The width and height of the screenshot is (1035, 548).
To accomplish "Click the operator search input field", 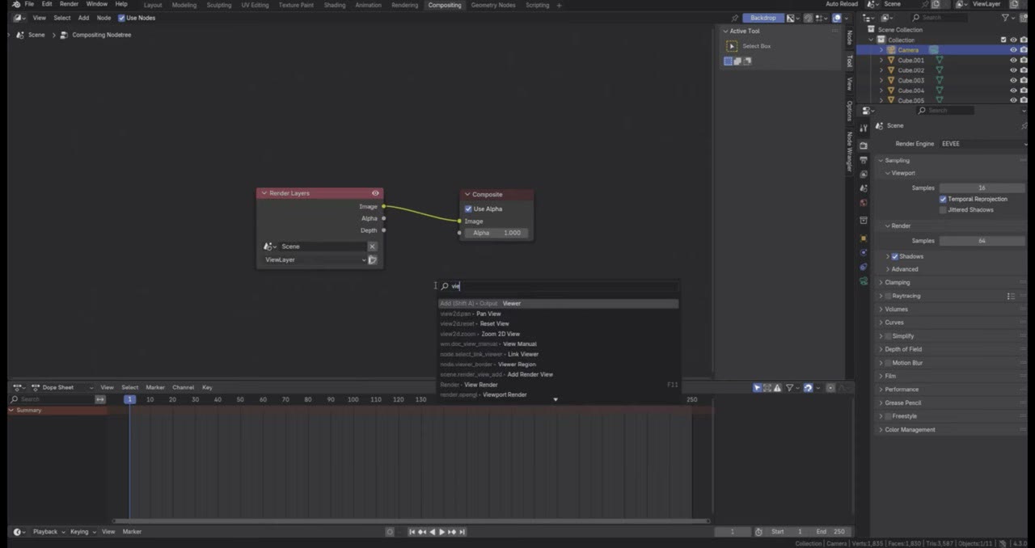I will 558,286.
